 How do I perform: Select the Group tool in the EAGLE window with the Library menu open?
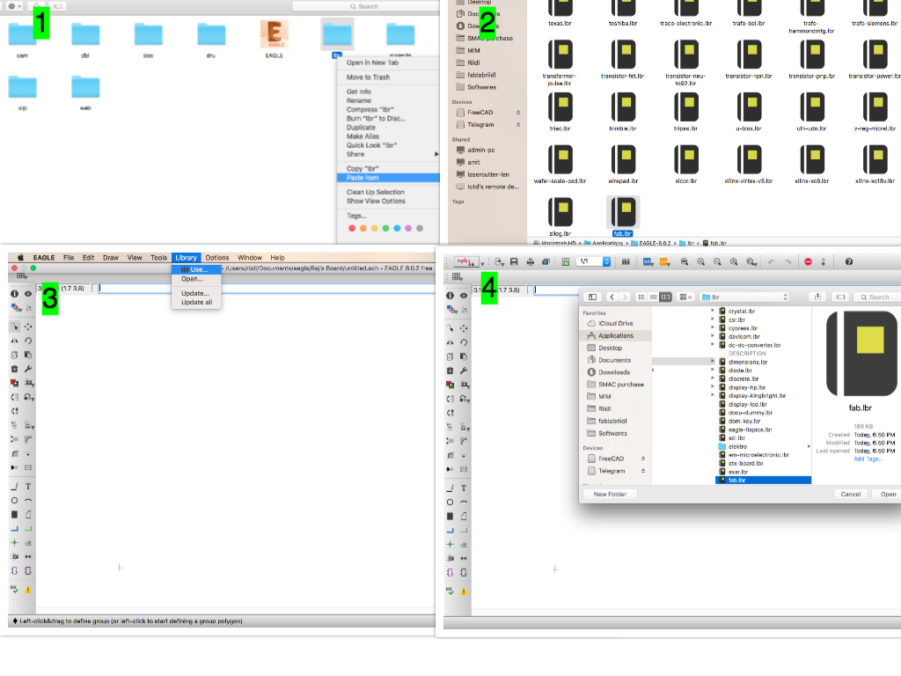(14, 326)
